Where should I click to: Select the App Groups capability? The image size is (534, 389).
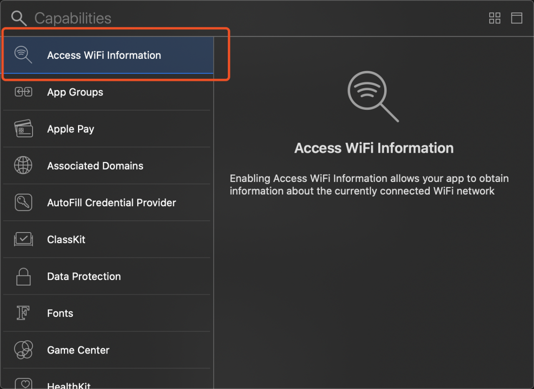click(x=107, y=92)
